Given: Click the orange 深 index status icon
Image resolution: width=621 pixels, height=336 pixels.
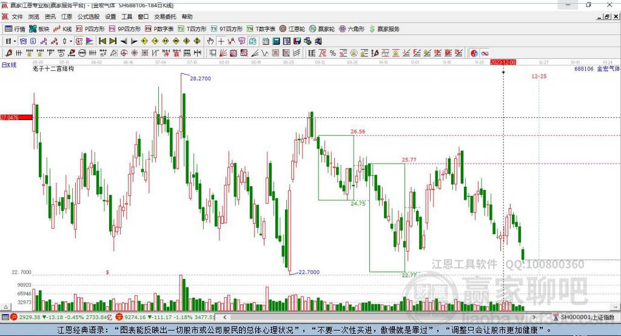Looking at the screenshot, I should pos(119,317).
